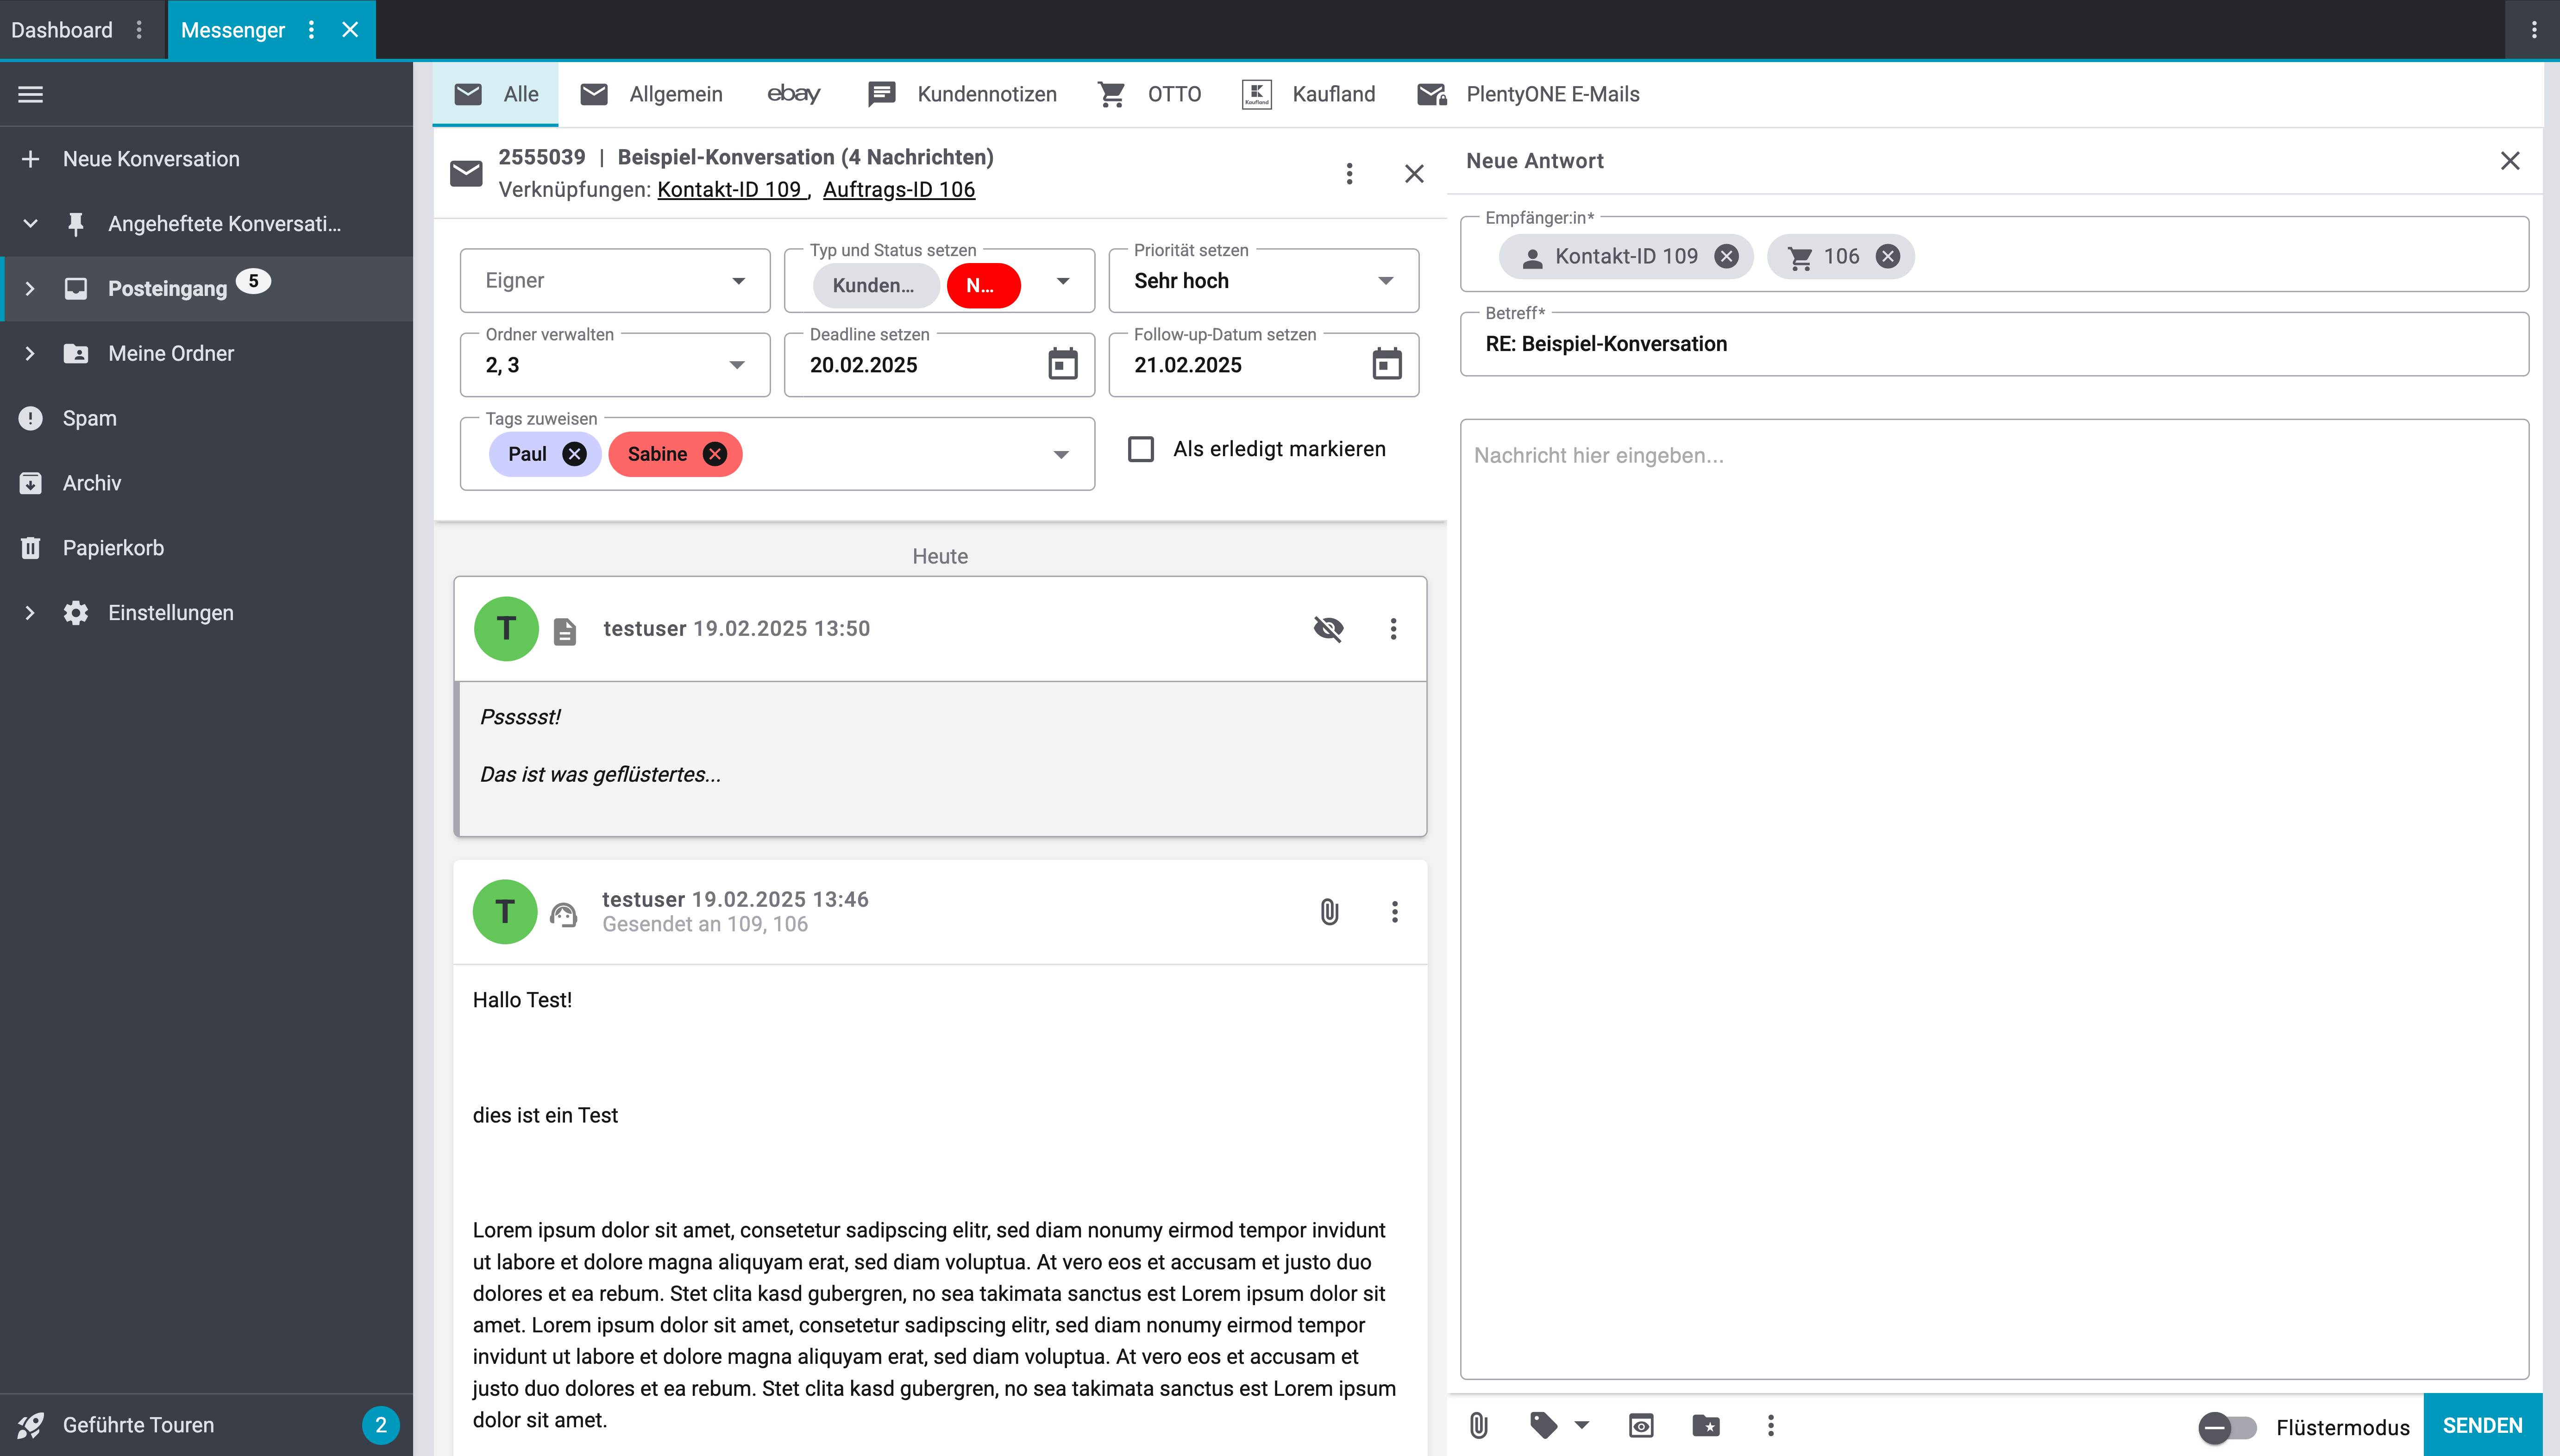Image resolution: width=2560 pixels, height=1456 pixels.
Task: Click the hamburger menu icon in sidebar
Action: [31, 94]
